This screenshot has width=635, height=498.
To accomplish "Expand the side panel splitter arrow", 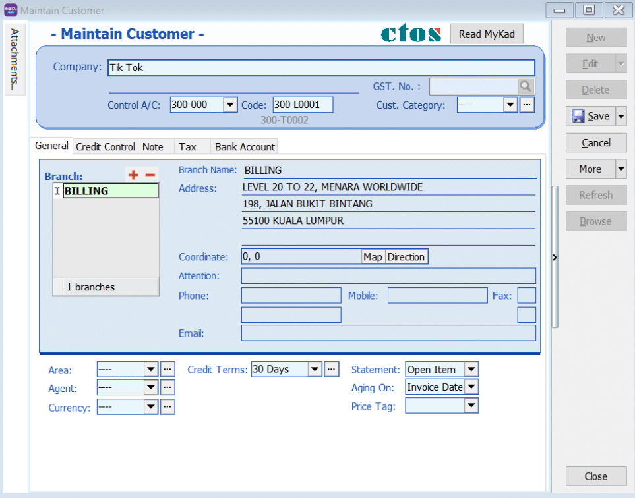I will 555,258.
